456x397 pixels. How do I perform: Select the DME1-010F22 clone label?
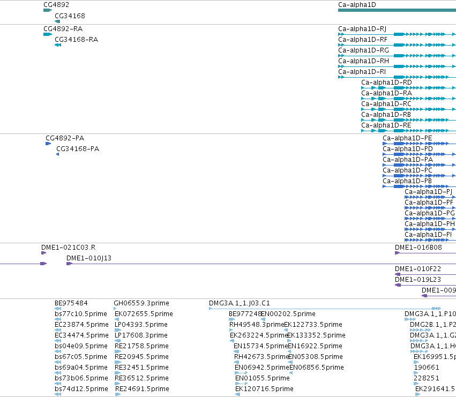[418, 269]
